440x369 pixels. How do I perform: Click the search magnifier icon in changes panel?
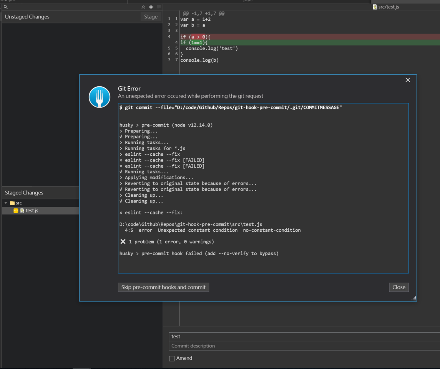(x=6, y=7)
